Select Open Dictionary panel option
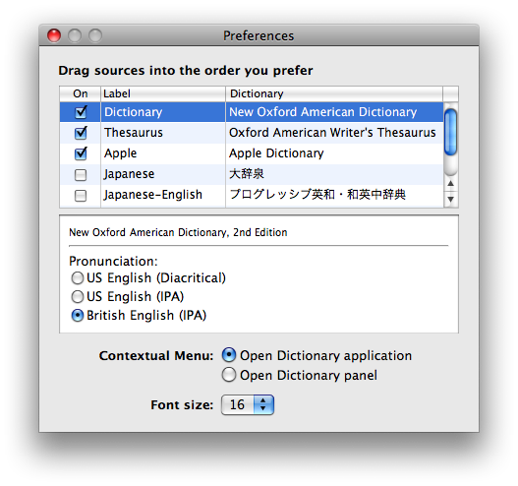This screenshot has height=486, width=518. 229,375
